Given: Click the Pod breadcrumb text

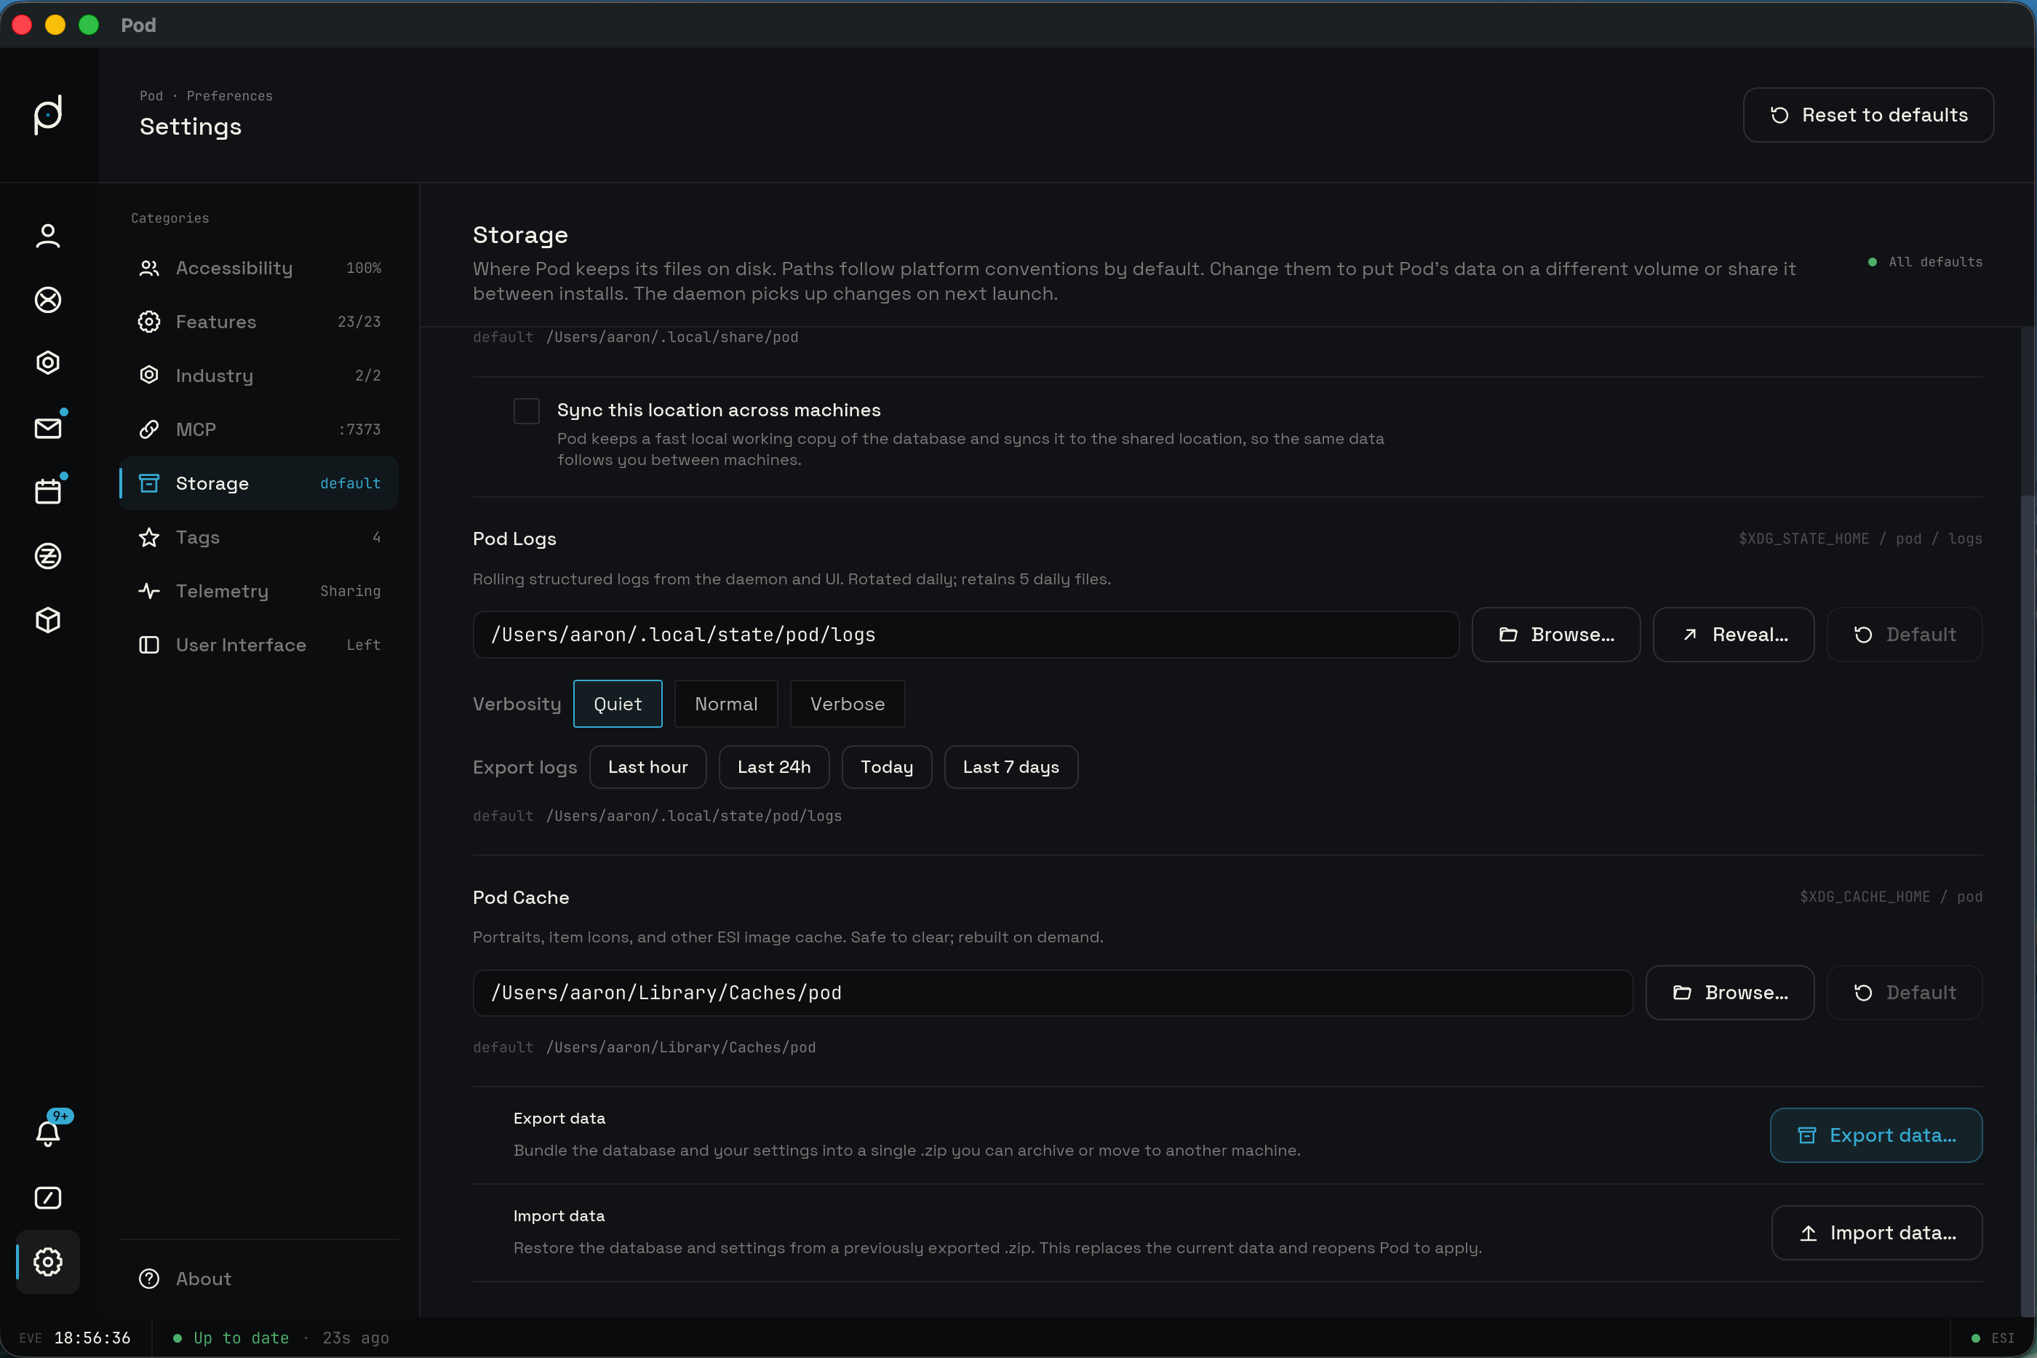Looking at the screenshot, I should click(151, 96).
